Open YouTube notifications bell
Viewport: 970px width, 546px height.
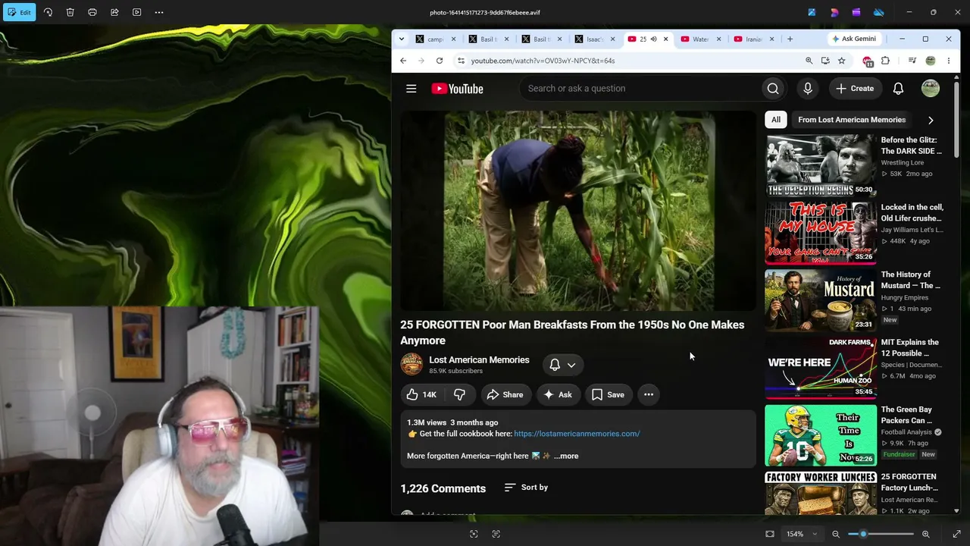(898, 89)
